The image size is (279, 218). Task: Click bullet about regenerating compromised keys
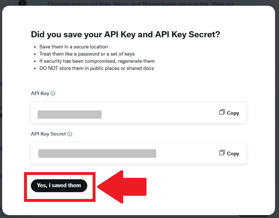(x=97, y=61)
